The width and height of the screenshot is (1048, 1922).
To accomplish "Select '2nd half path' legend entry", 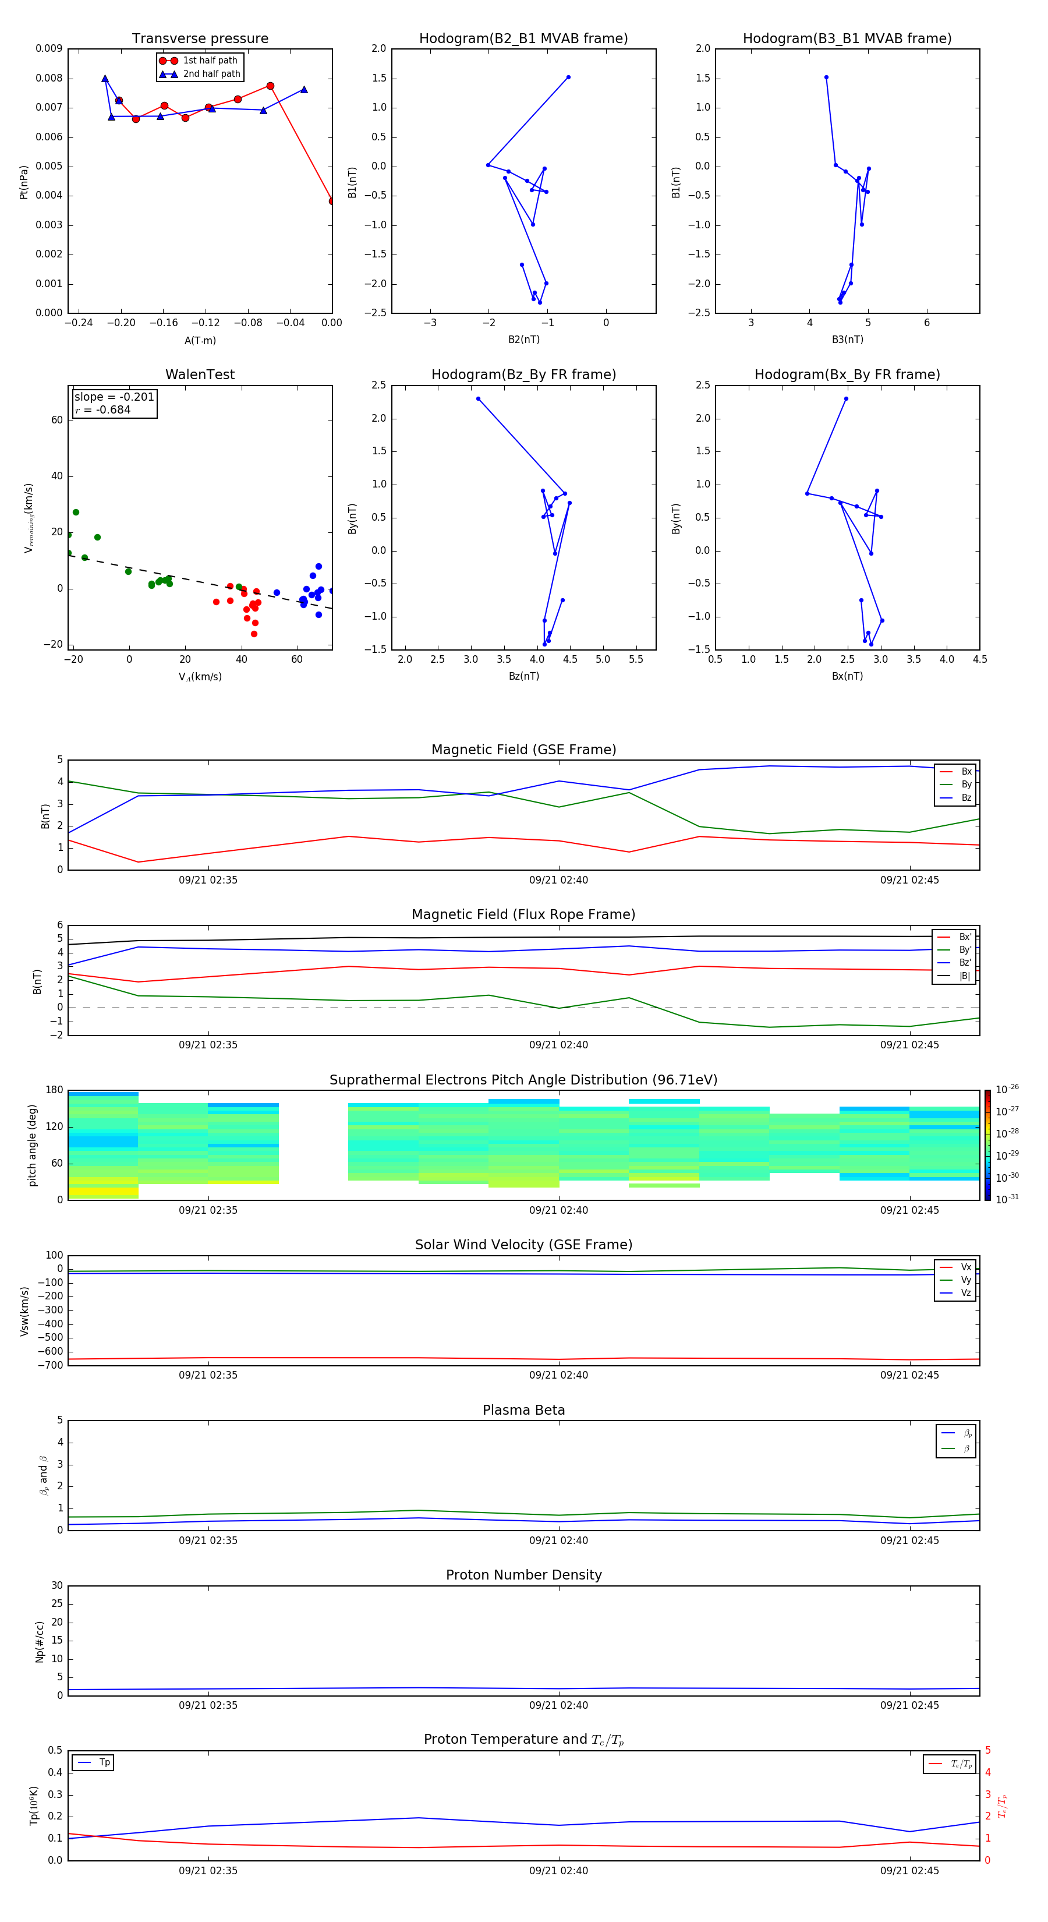I will pos(200,74).
